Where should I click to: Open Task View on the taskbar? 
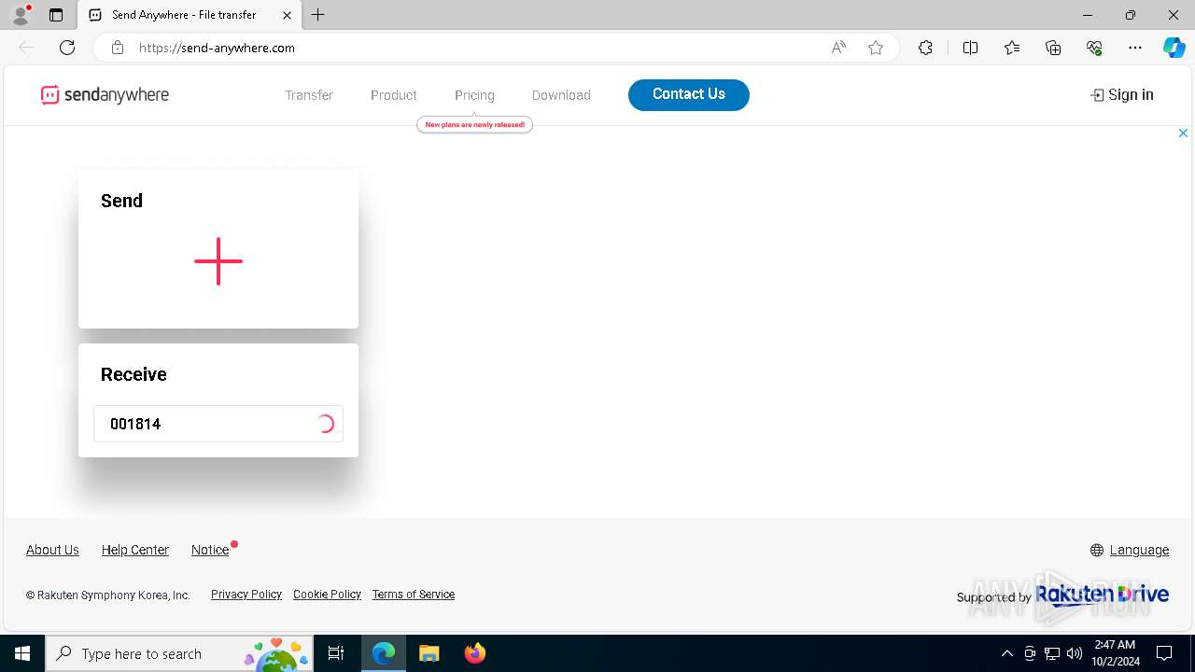click(336, 653)
